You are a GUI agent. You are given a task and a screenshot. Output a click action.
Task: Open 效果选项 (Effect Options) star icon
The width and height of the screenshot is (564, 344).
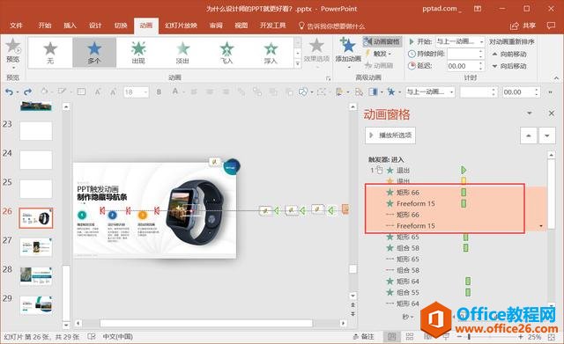point(316,46)
